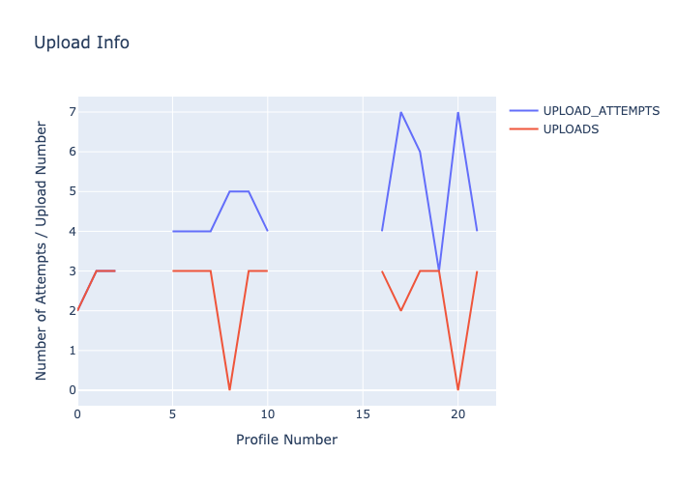Click the blue line point at profile 18
The height and width of the screenshot is (483, 677).
pyautogui.click(x=420, y=152)
